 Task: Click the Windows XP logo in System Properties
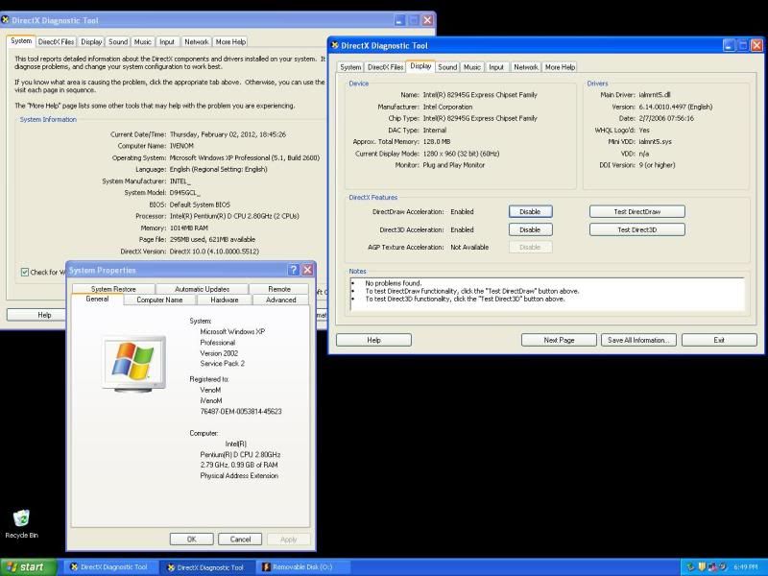[x=133, y=363]
